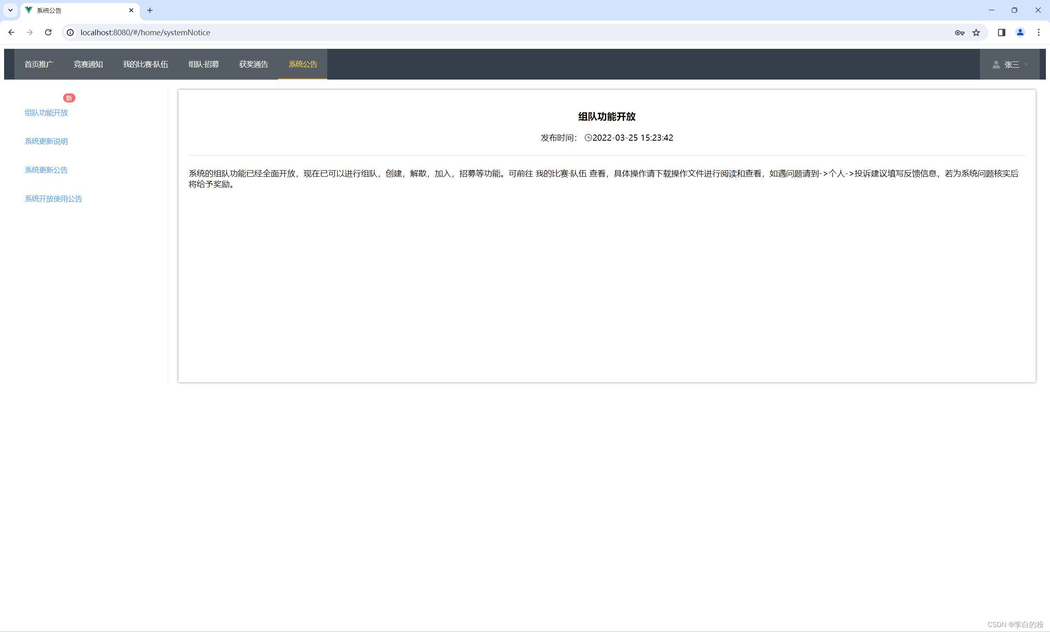Screen dimensions: 1050x632
Task: Click the notice title 组队功能开放 heading
Action: (606, 116)
